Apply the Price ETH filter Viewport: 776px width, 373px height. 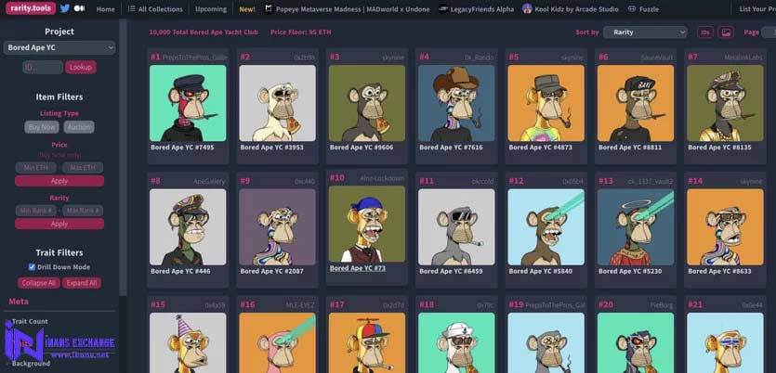coord(59,181)
